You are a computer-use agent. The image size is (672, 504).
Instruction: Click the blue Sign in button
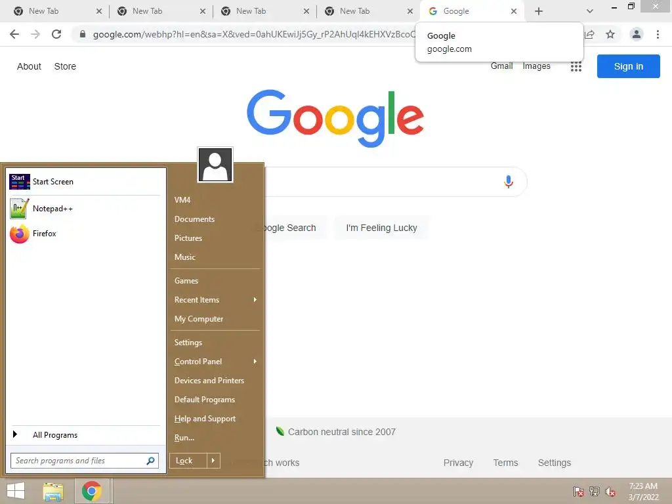click(628, 66)
